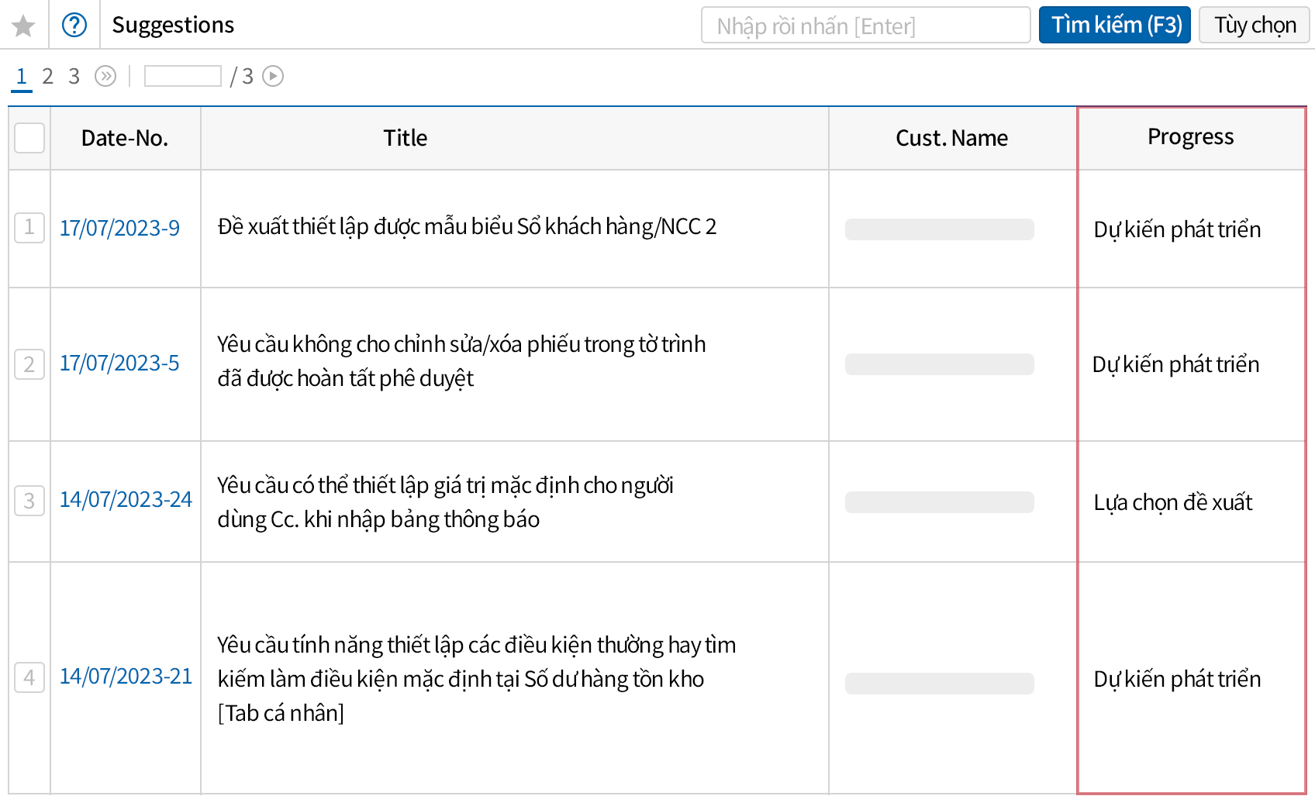Screen dimensions: 1315x803
Task: Click the search input field
Action: 865,26
